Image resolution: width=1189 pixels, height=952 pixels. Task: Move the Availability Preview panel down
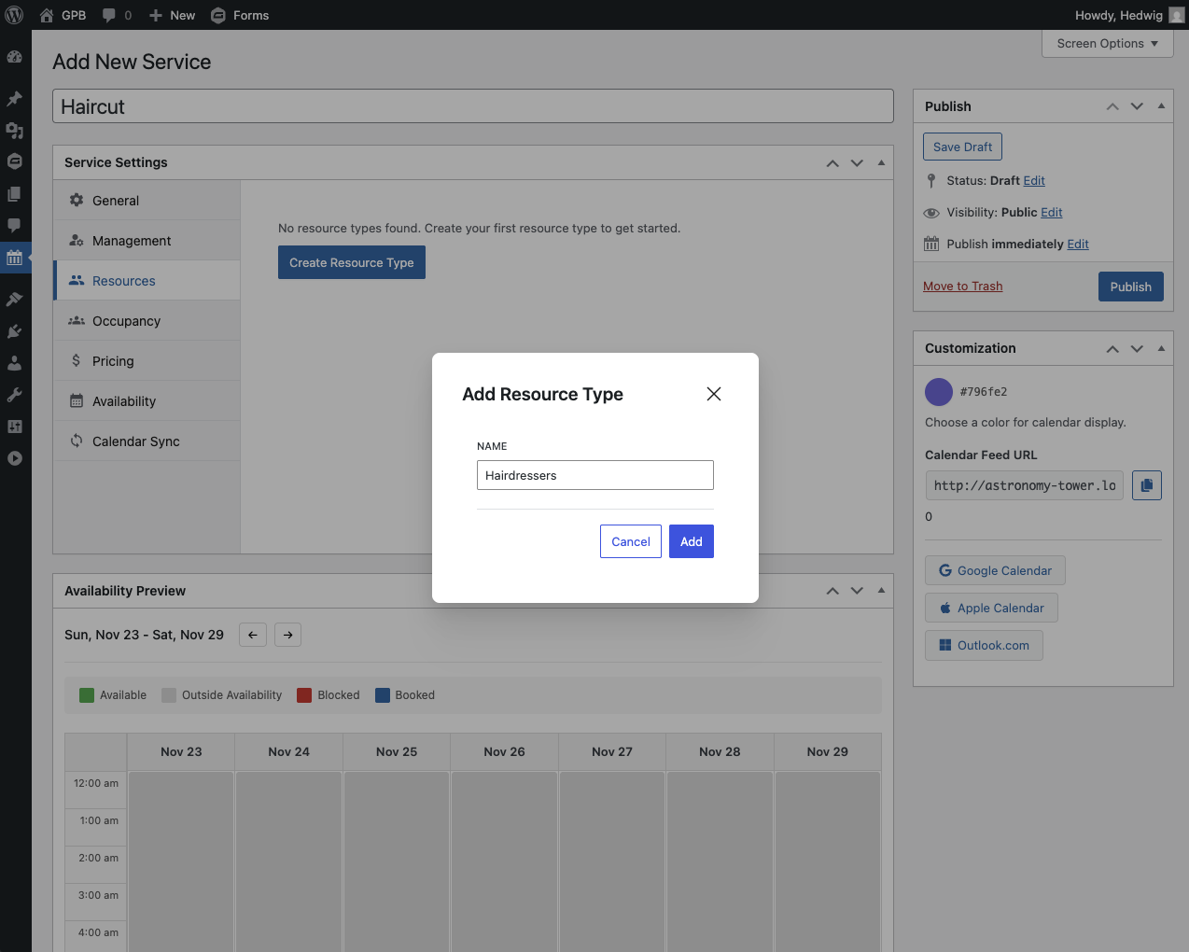857,591
